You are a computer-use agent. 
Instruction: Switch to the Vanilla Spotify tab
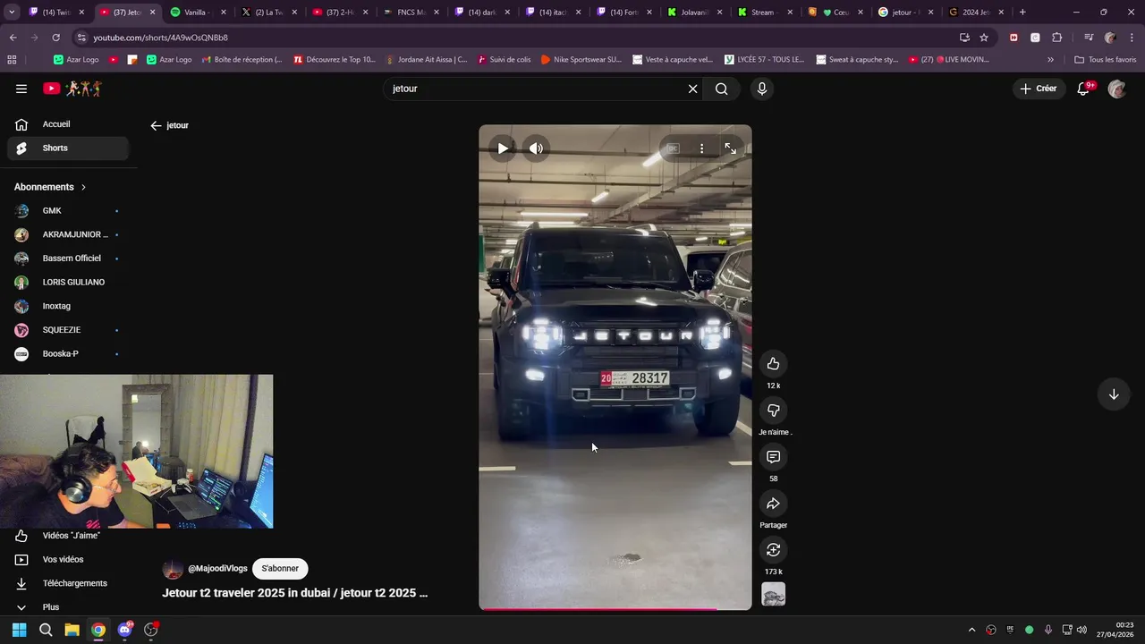(x=191, y=13)
